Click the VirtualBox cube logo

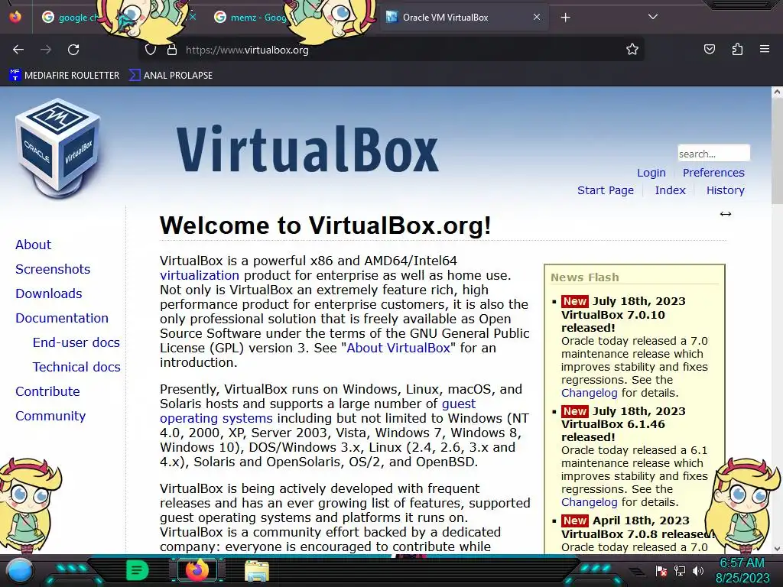click(x=58, y=148)
